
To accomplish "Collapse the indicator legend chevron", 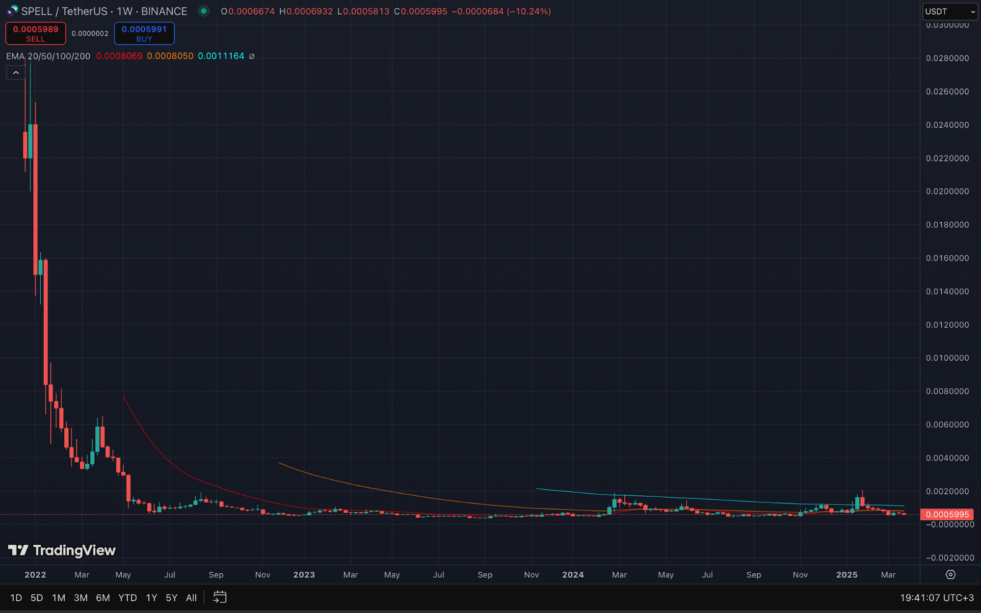I will point(16,73).
